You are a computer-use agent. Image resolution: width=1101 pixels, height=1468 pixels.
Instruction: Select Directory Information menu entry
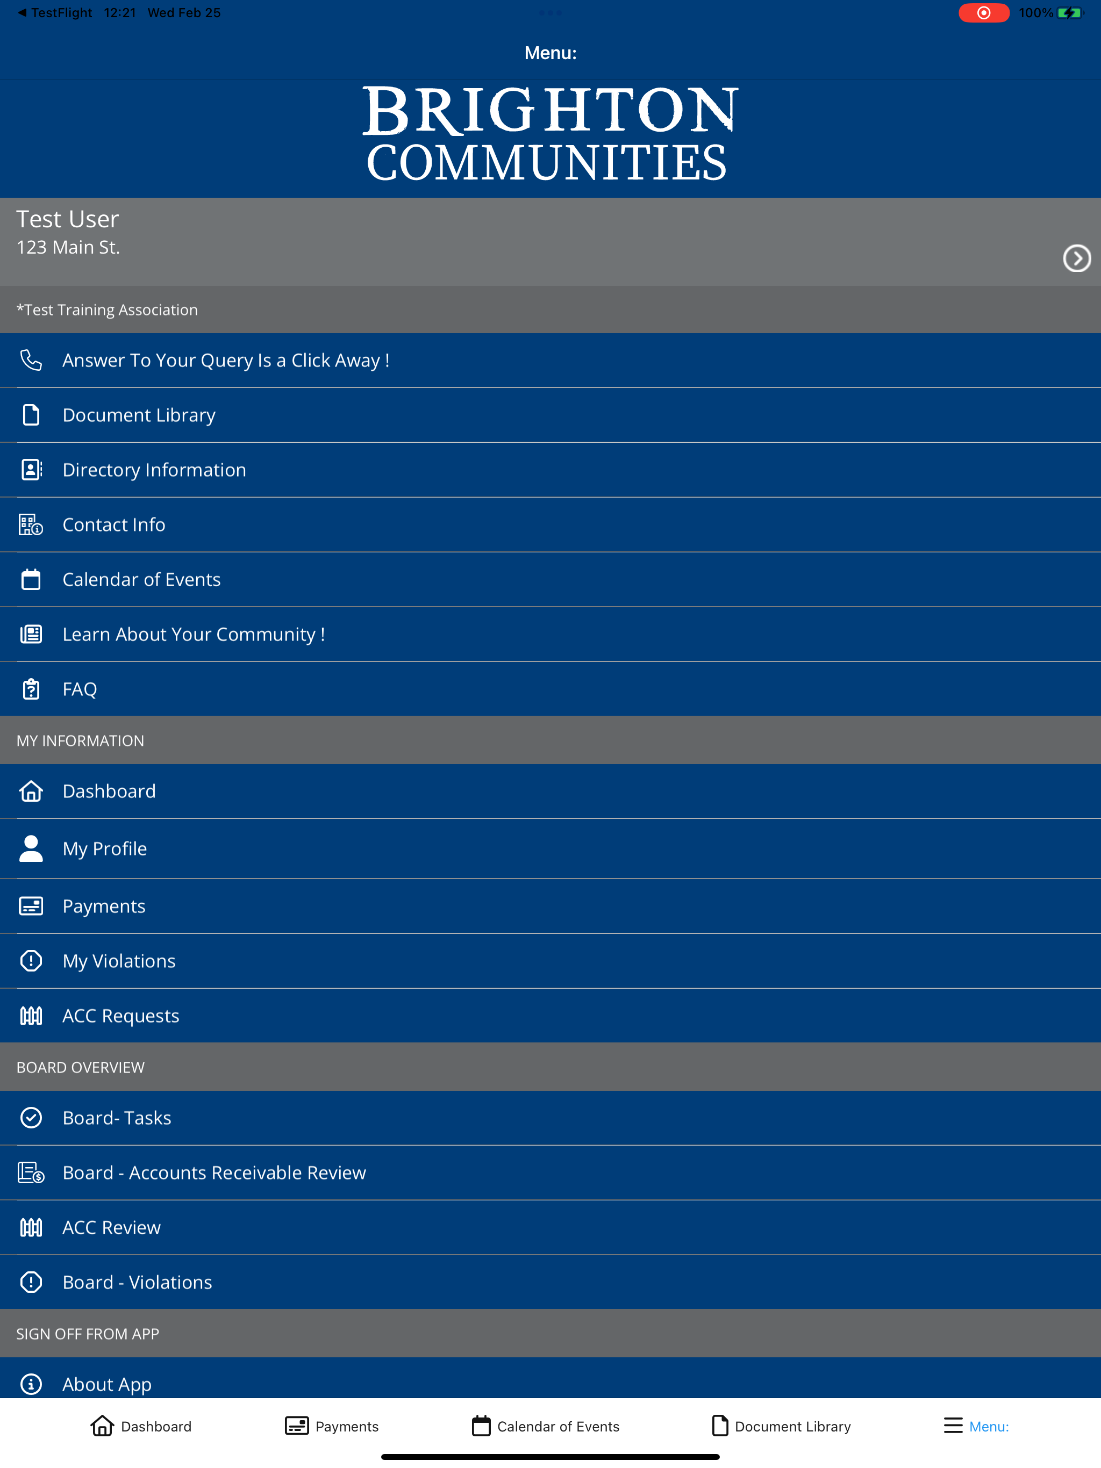[550, 470]
